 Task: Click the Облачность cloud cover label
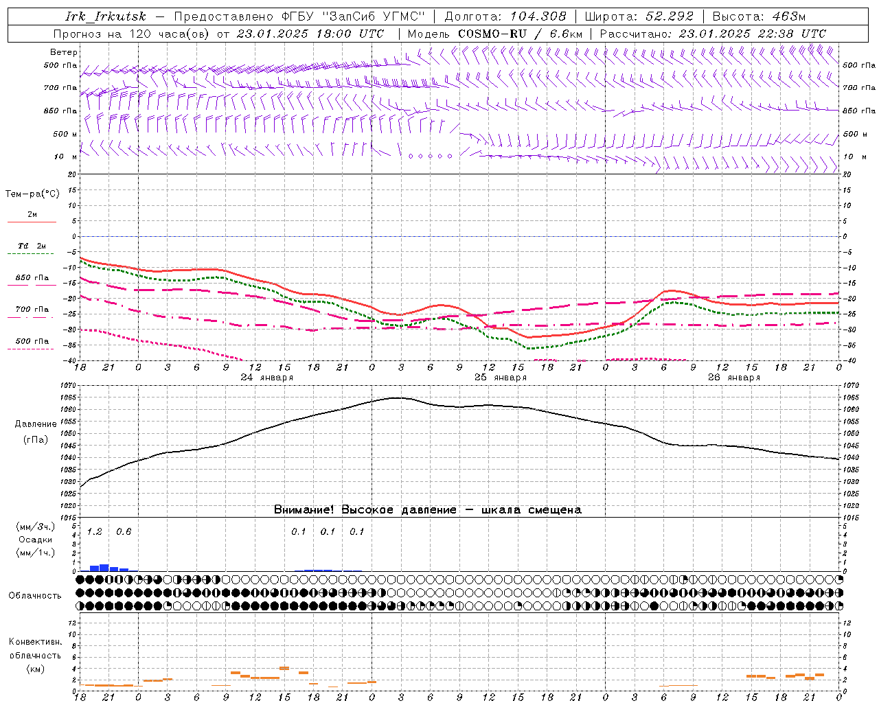click(35, 596)
